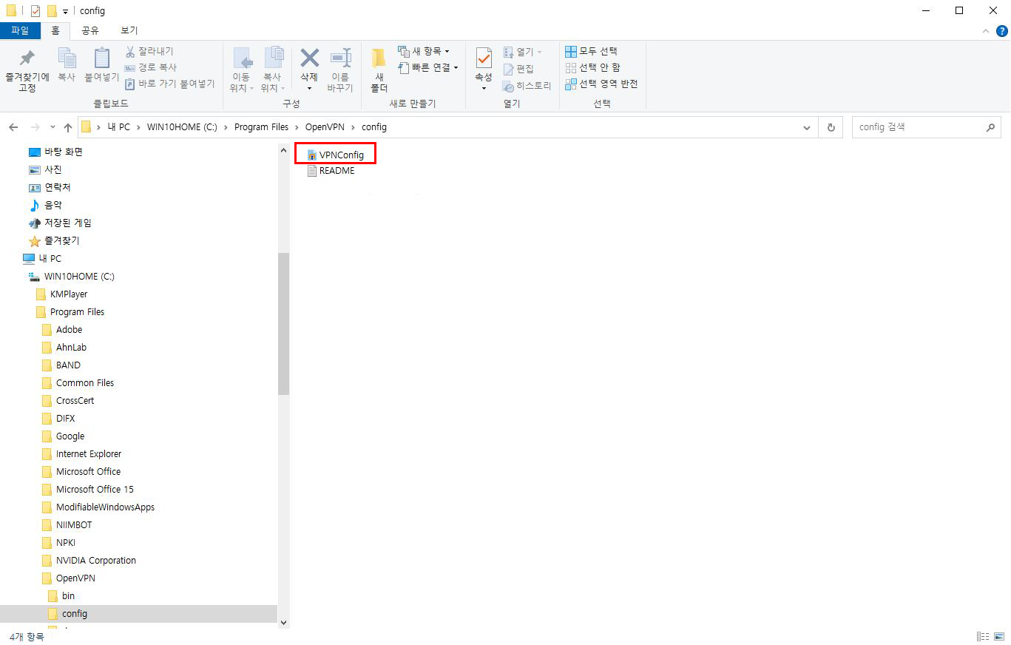Open the File (파일) menu tab

[20, 30]
